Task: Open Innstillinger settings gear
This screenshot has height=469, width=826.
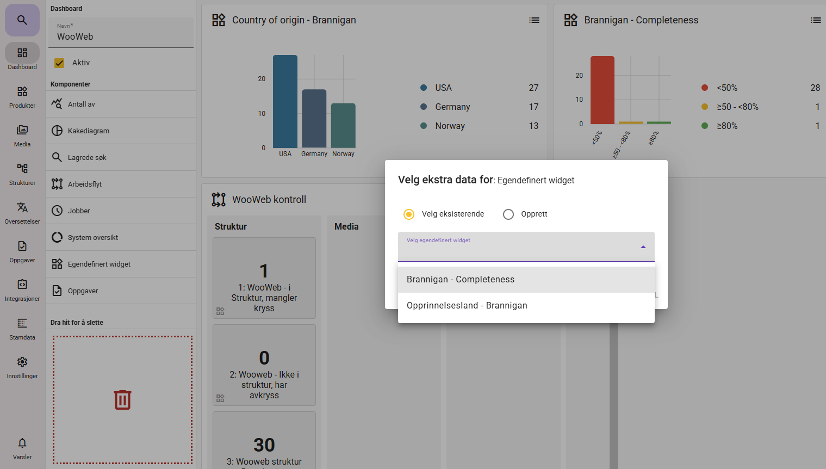Action: click(22, 367)
